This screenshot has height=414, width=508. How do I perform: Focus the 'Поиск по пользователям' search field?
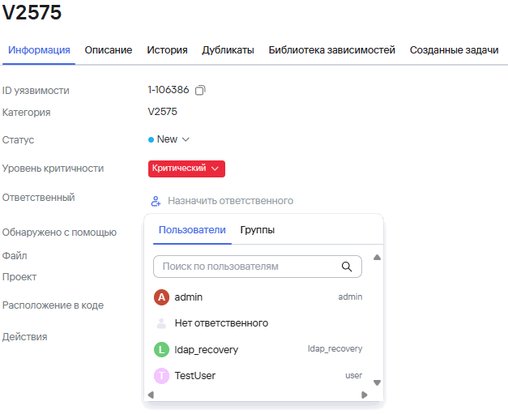coord(258,267)
